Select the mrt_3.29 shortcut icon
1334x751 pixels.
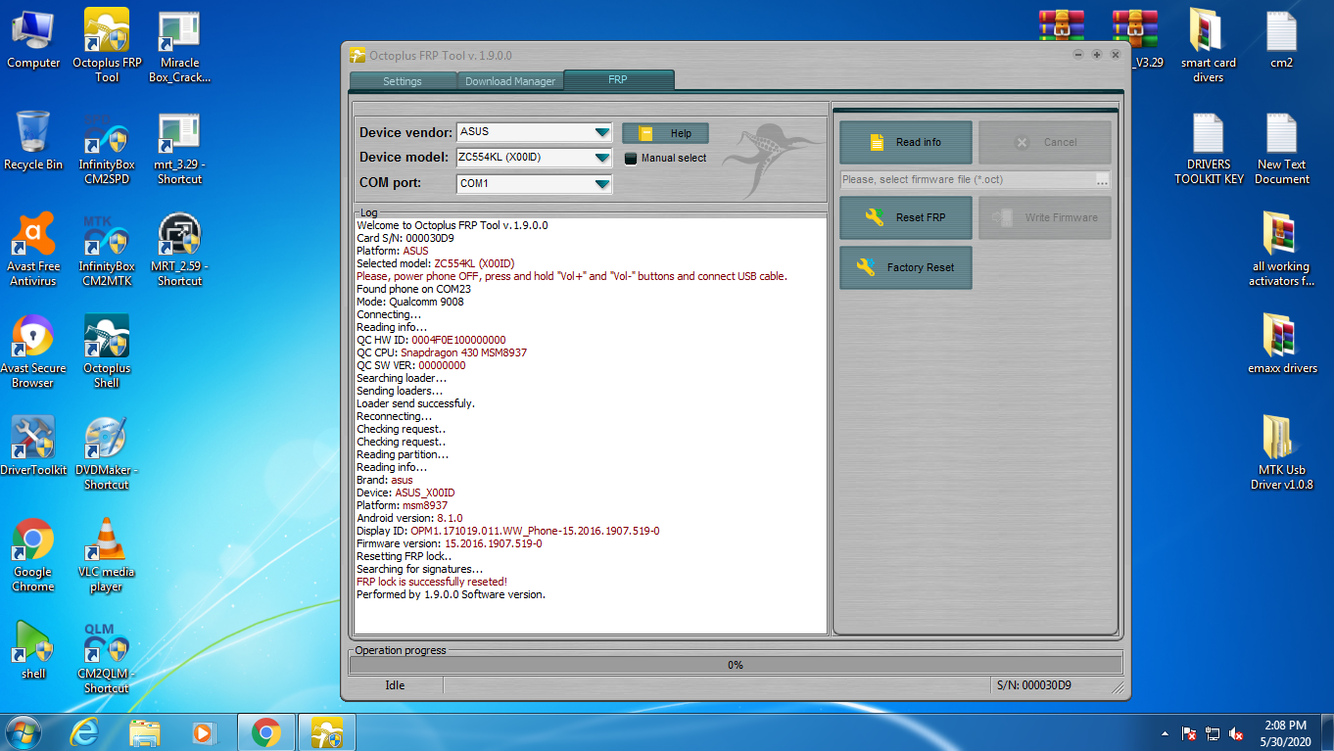coord(180,147)
